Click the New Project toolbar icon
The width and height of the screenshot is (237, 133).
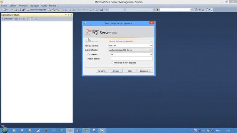pyautogui.click(x=4, y=10)
